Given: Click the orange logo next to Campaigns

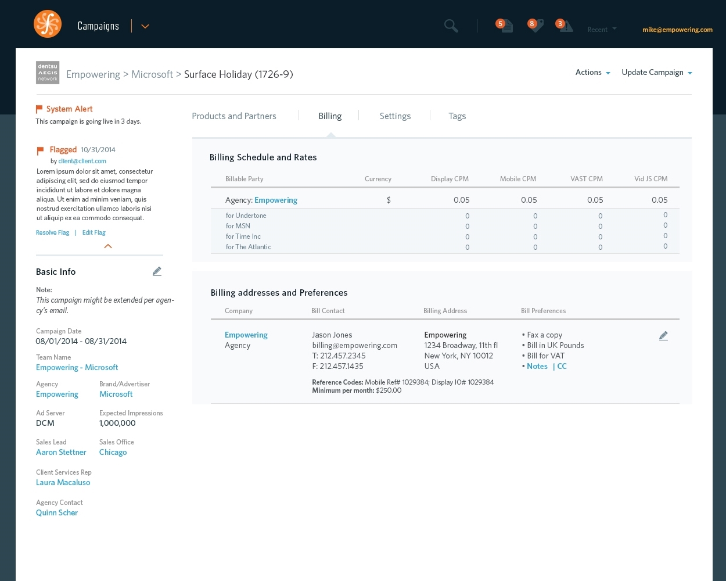Looking at the screenshot, I should (x=48, y=24).
